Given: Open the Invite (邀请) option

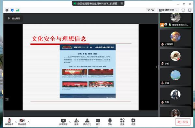Looking at the screenshot, I should coord(77,122).
